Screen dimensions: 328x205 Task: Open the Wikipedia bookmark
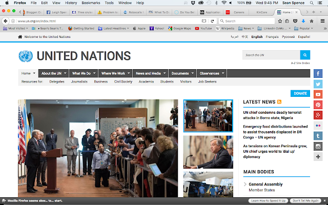225,29
